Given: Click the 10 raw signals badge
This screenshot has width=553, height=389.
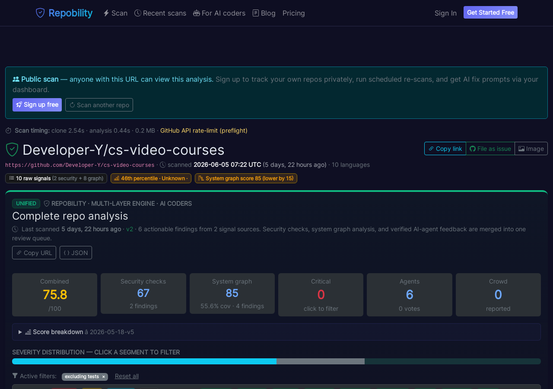Looking at the screenshot, I should point(56,178).
